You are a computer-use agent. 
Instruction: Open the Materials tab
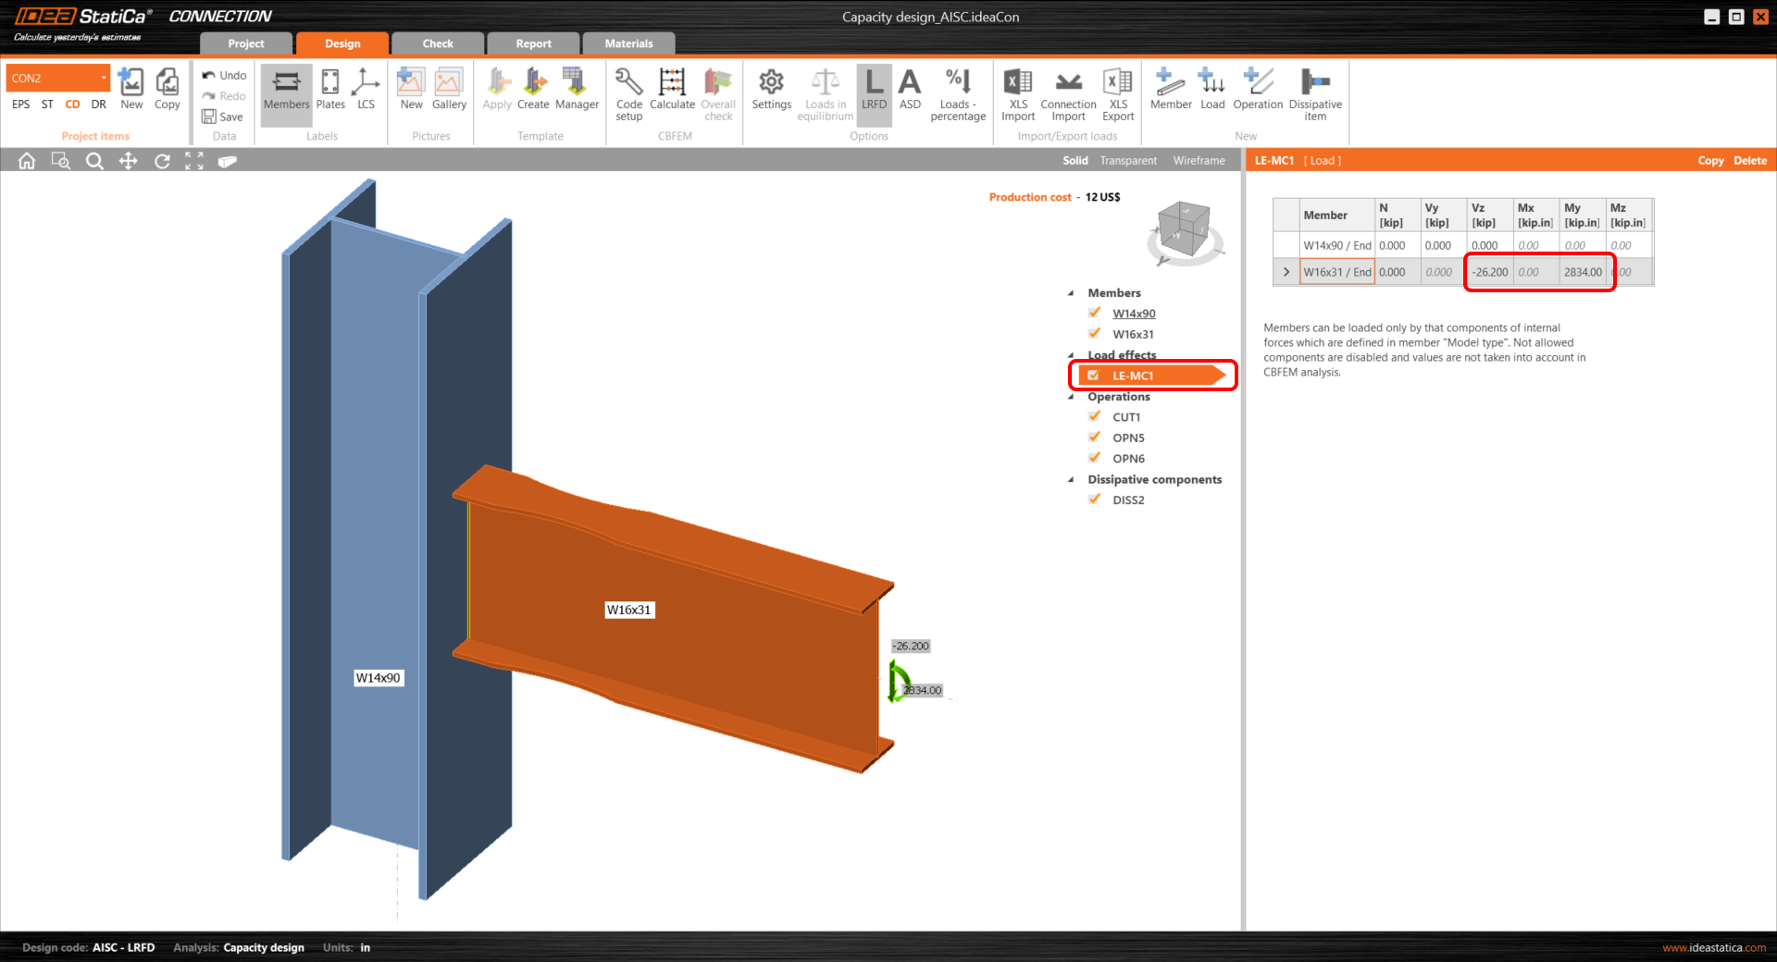coord(628,43)
